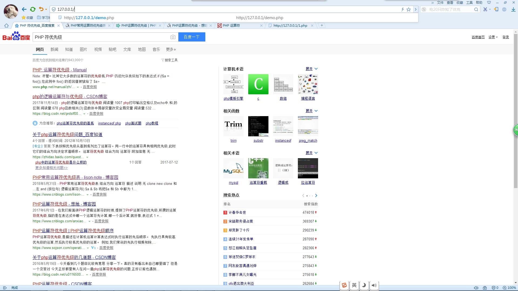Open the 文件 menu

pos(440,3)
